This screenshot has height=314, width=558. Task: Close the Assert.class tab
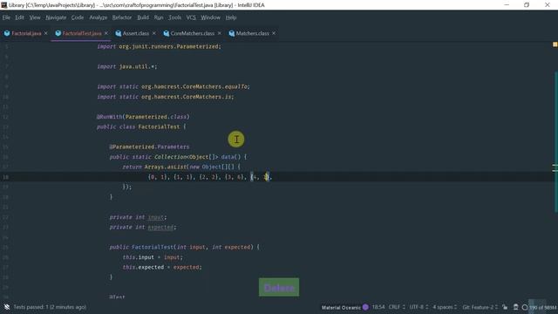[153, 33]
